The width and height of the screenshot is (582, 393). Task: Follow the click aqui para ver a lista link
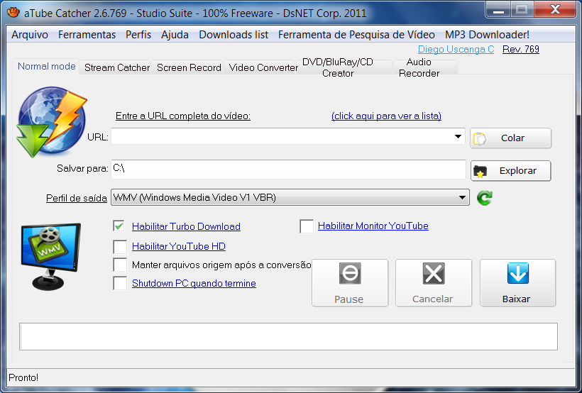[386, 116]
